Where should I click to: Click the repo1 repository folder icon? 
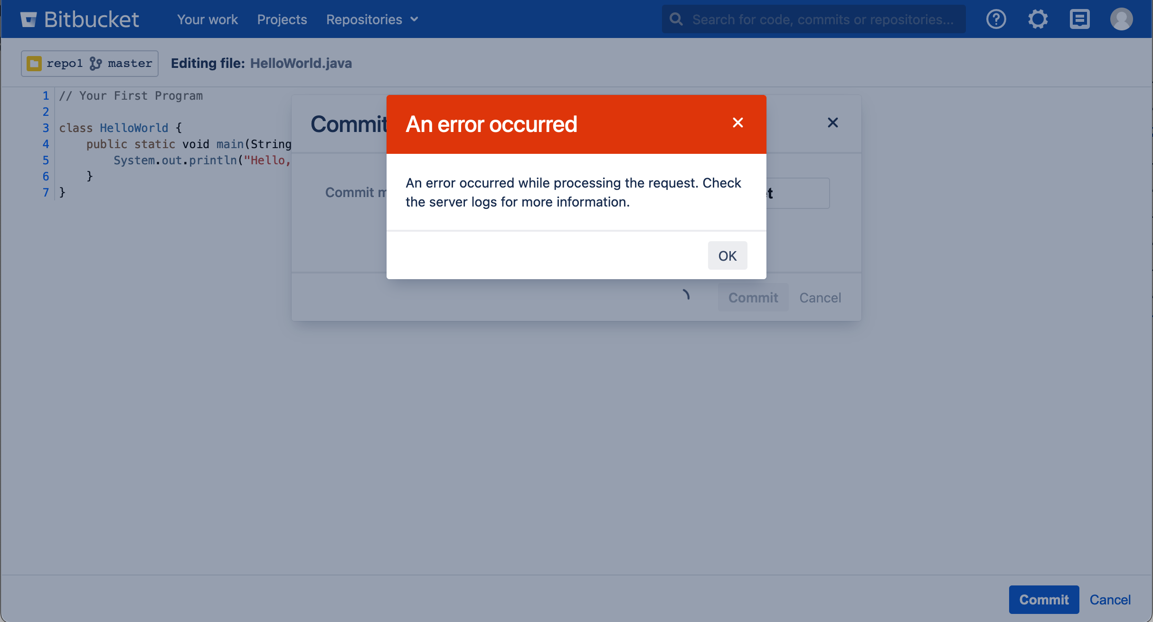tap(34, 64)
